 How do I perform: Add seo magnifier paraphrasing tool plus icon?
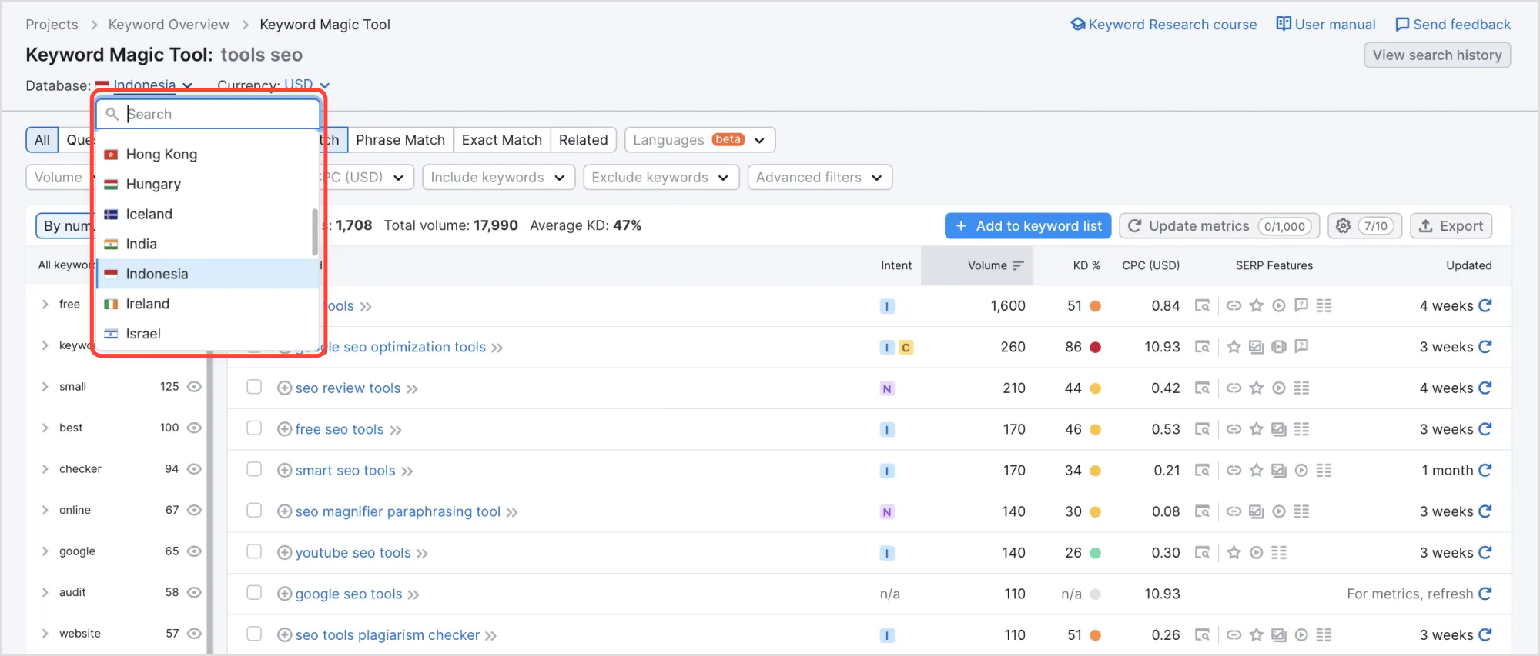pyautogui.click(x=284, y=511)
